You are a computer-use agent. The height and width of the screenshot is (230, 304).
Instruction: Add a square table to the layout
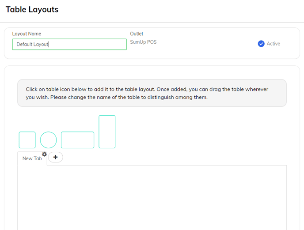(27, 140)
